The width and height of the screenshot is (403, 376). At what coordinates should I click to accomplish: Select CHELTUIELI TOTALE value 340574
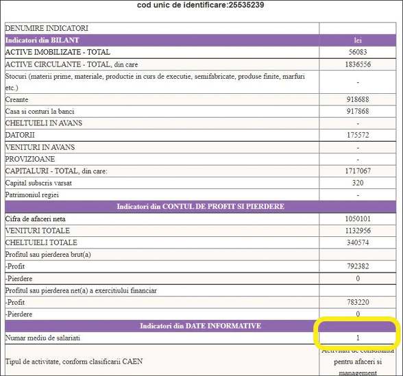coord(358,242)
